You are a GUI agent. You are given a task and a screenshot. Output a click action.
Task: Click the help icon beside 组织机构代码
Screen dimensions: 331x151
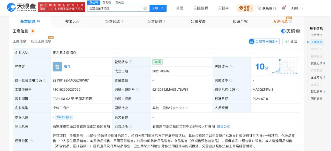tap(238, 90)
